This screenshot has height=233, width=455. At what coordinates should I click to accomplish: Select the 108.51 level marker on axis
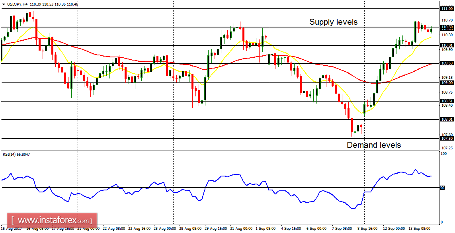click(x=446, y=101)
